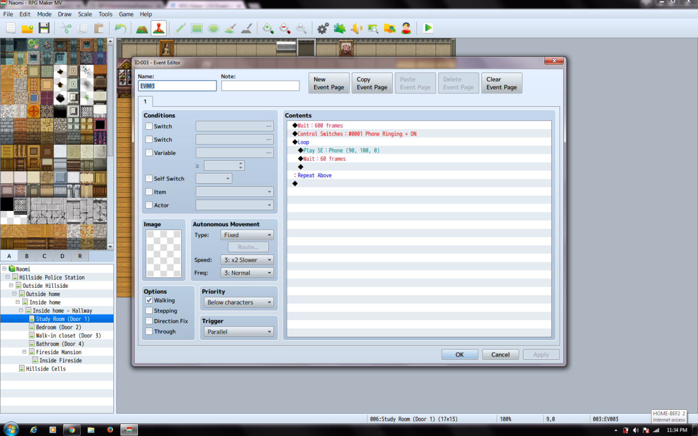Click the Copy Event Page button
Viewport: 698px width, 436px height.
click(372, 83)
